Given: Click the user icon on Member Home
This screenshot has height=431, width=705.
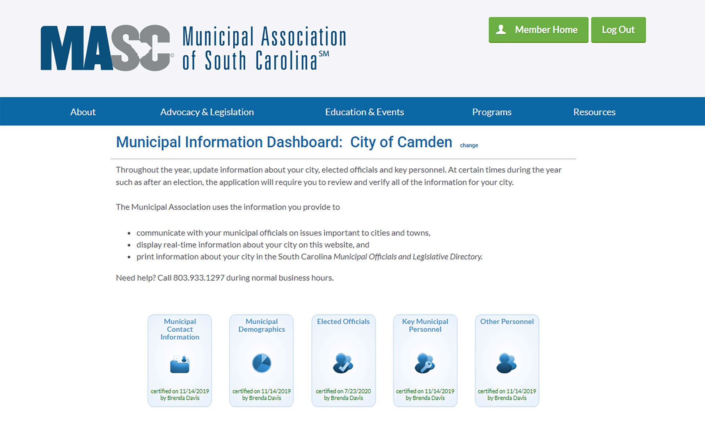Looking at the screenshot, I should point(501,30).
